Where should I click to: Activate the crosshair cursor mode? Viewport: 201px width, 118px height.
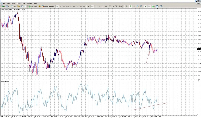click(92, 6)
